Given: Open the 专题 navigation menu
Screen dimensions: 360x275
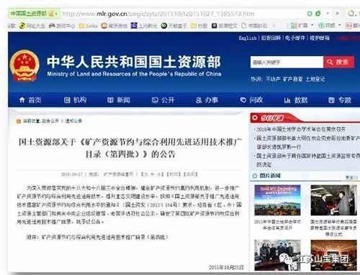Looking at the screenshot, I should [x=340, y=100].
